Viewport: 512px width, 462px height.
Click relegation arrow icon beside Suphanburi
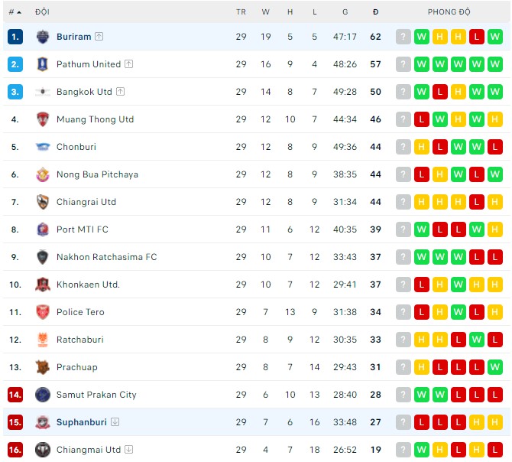[x=115, y=422]
